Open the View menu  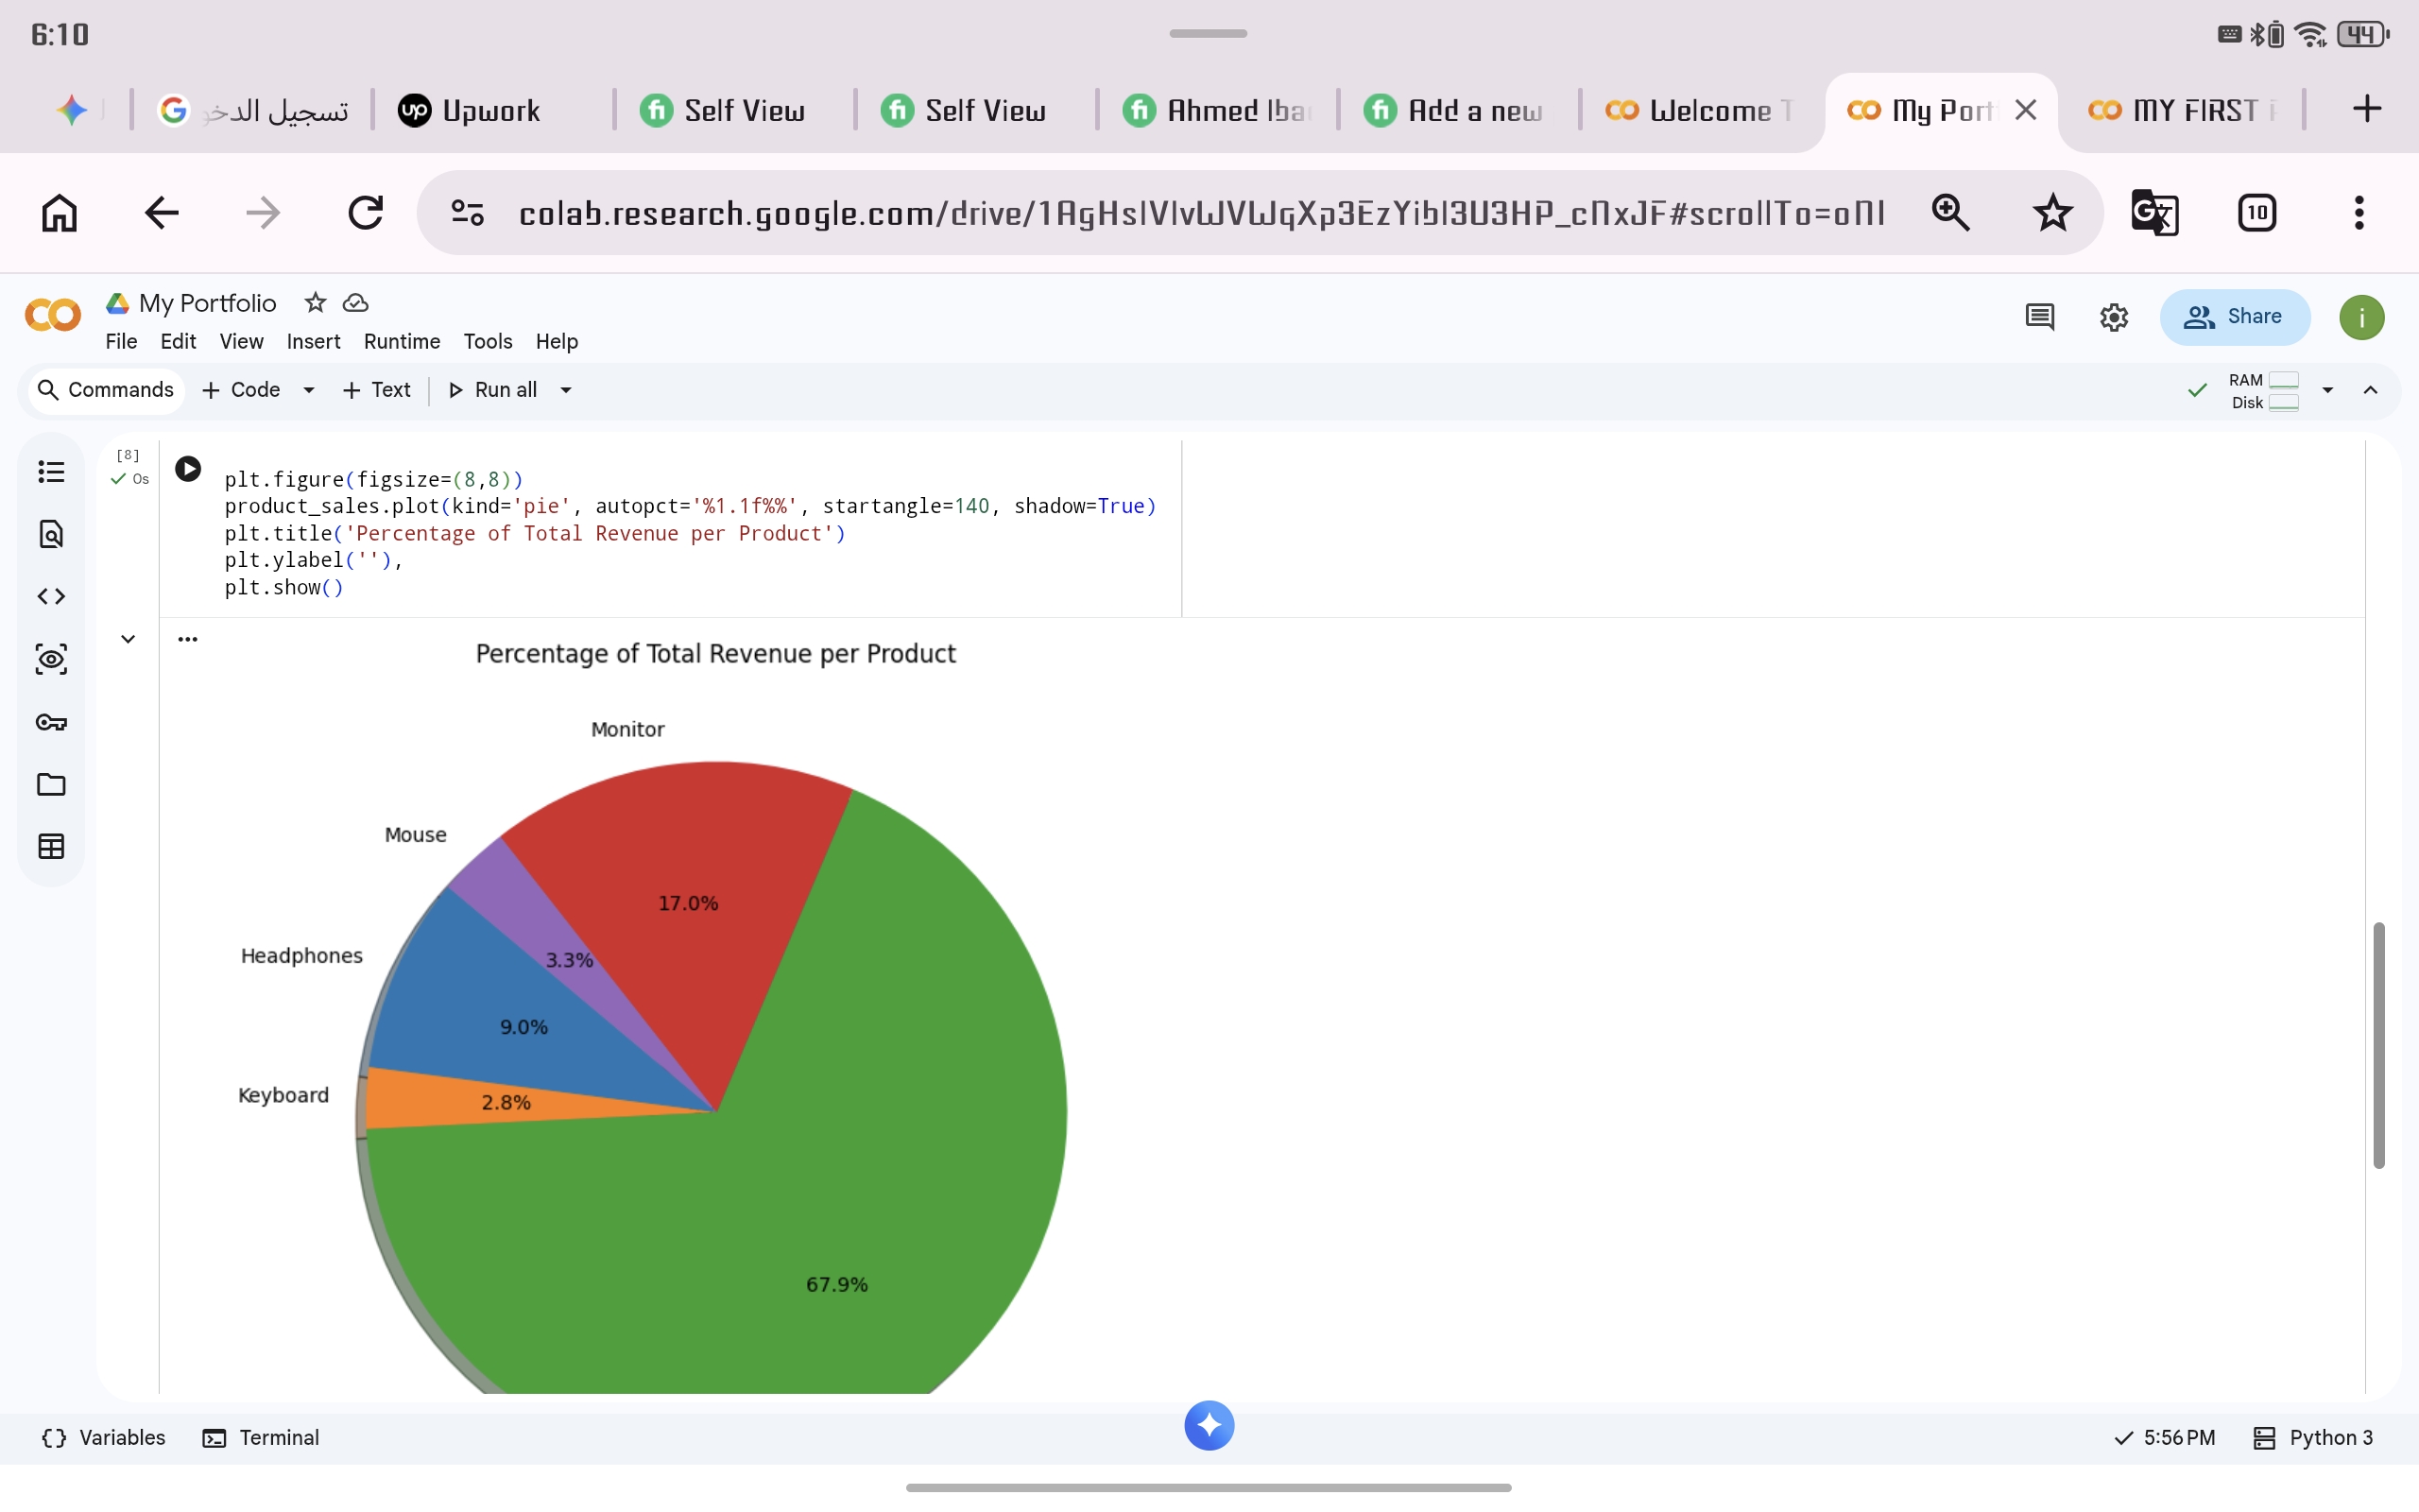(x=241, y=341)
